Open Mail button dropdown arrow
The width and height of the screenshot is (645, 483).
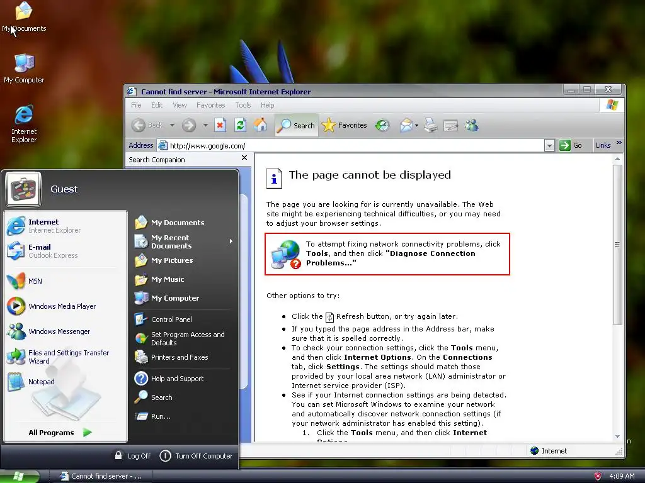click(x=417, y=125)
